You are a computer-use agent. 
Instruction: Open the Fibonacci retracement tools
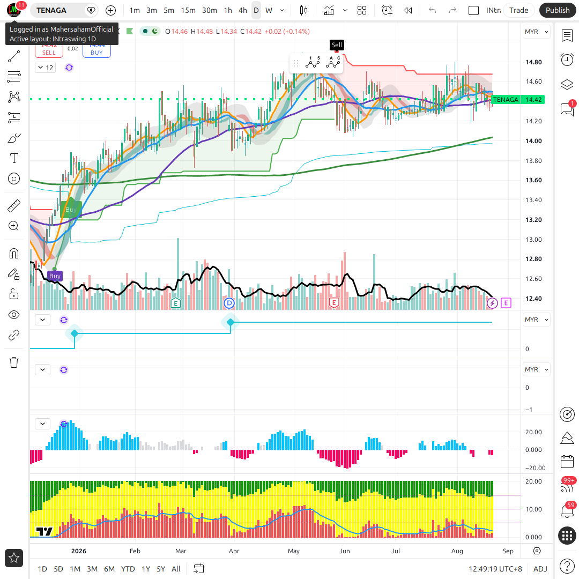[x=13, y=77]
